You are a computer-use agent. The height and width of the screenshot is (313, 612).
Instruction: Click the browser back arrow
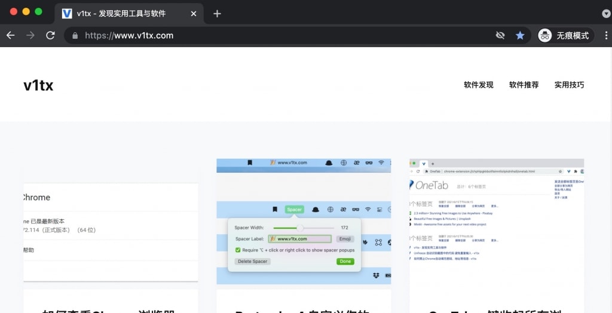click(x=10, y=35)
